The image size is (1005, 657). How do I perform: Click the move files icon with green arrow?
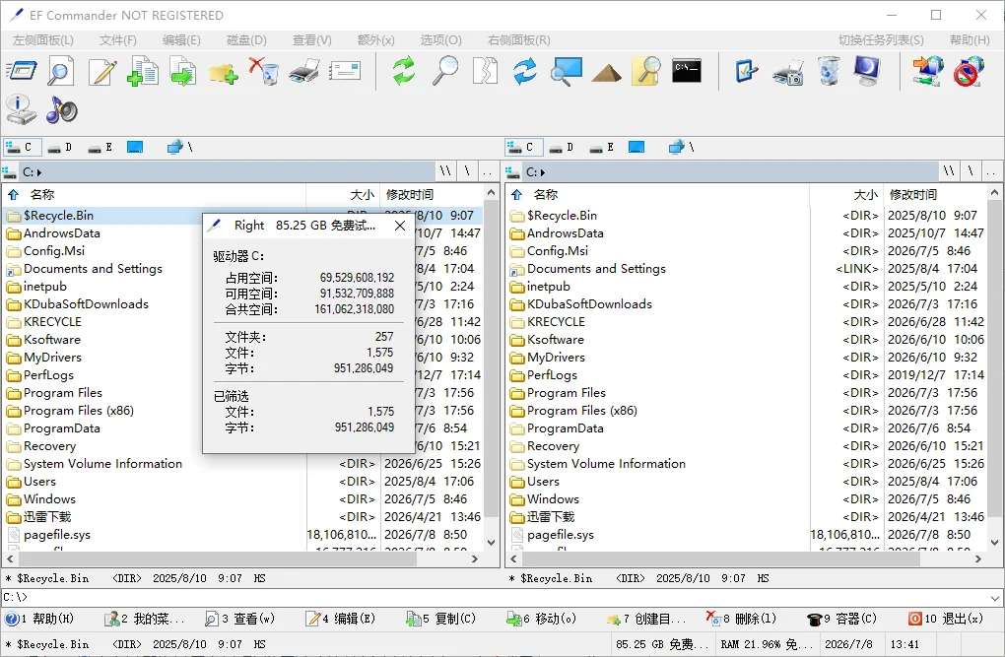click(x=183, y=71)
